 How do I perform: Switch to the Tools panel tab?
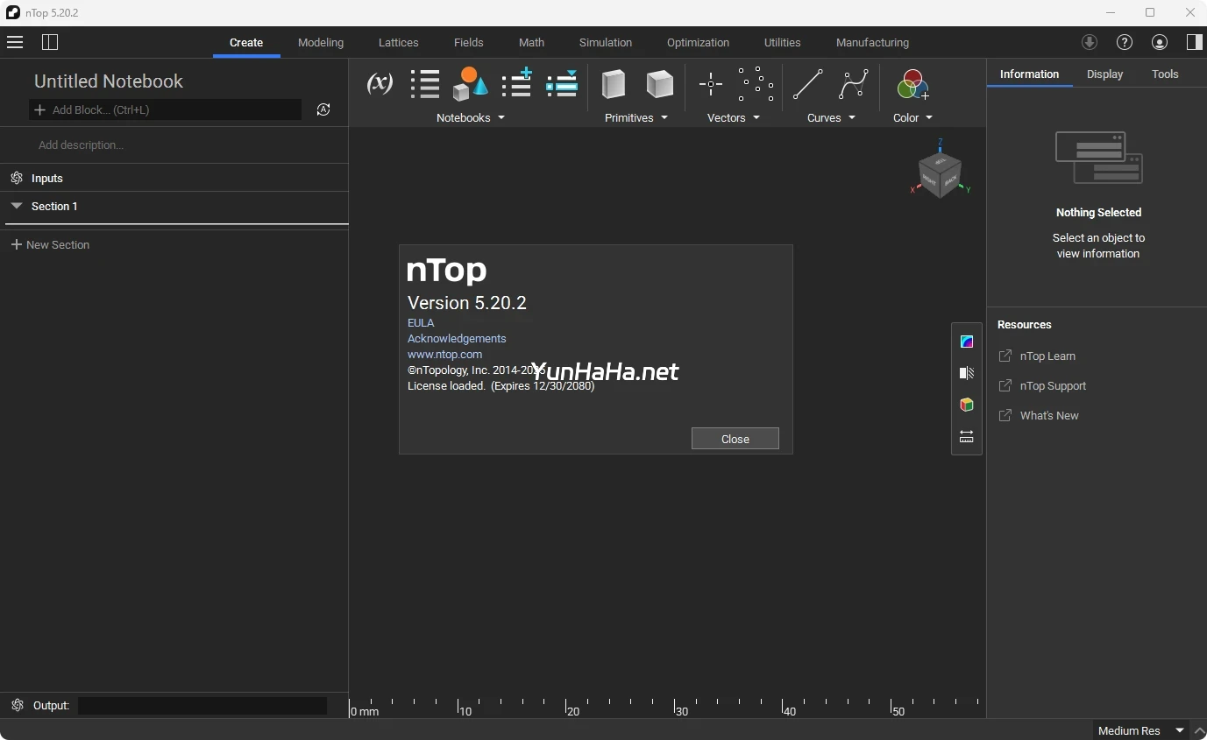tap(1165, 74)
